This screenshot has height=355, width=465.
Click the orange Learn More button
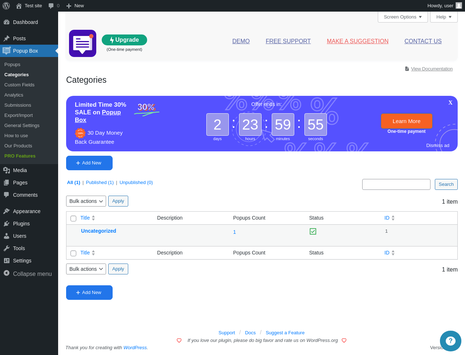(x=407, y=121)
